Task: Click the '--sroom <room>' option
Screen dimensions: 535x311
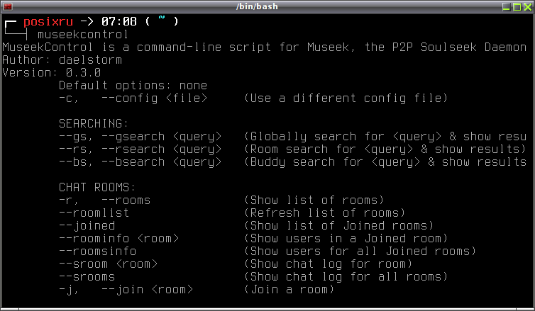Action: pos(108,264)
